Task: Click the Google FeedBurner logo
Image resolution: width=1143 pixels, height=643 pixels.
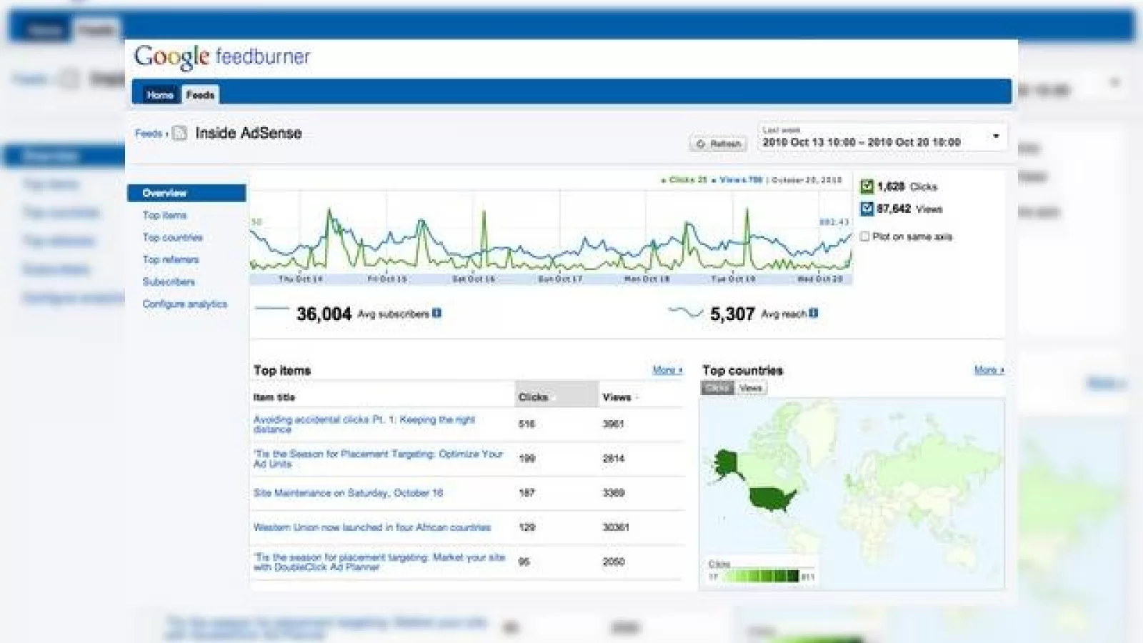Action: point(222,56)
